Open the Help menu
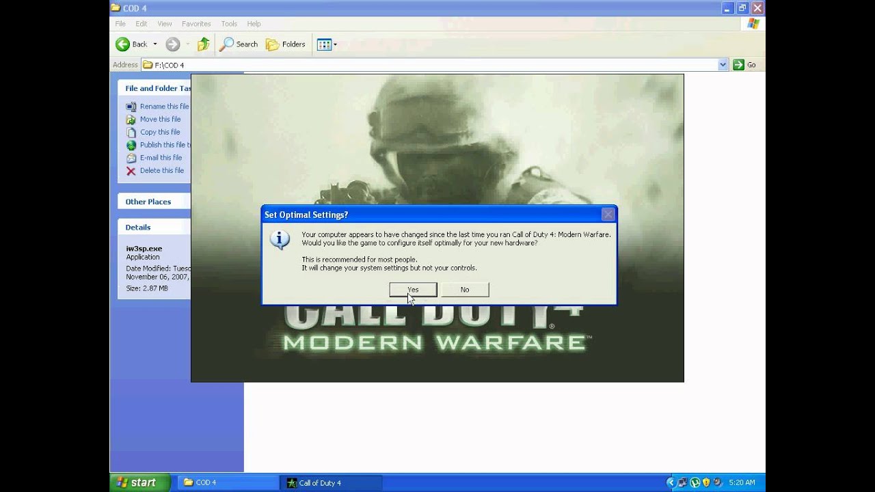This screenshot has width=875, height=492. 254,24
